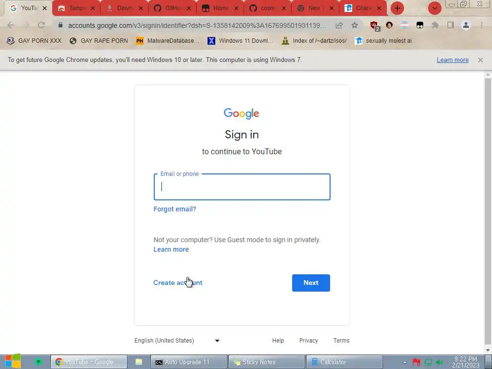Screen dimensions: 492x369
Task: Switch to the New T tab
Action: [315, 8]
